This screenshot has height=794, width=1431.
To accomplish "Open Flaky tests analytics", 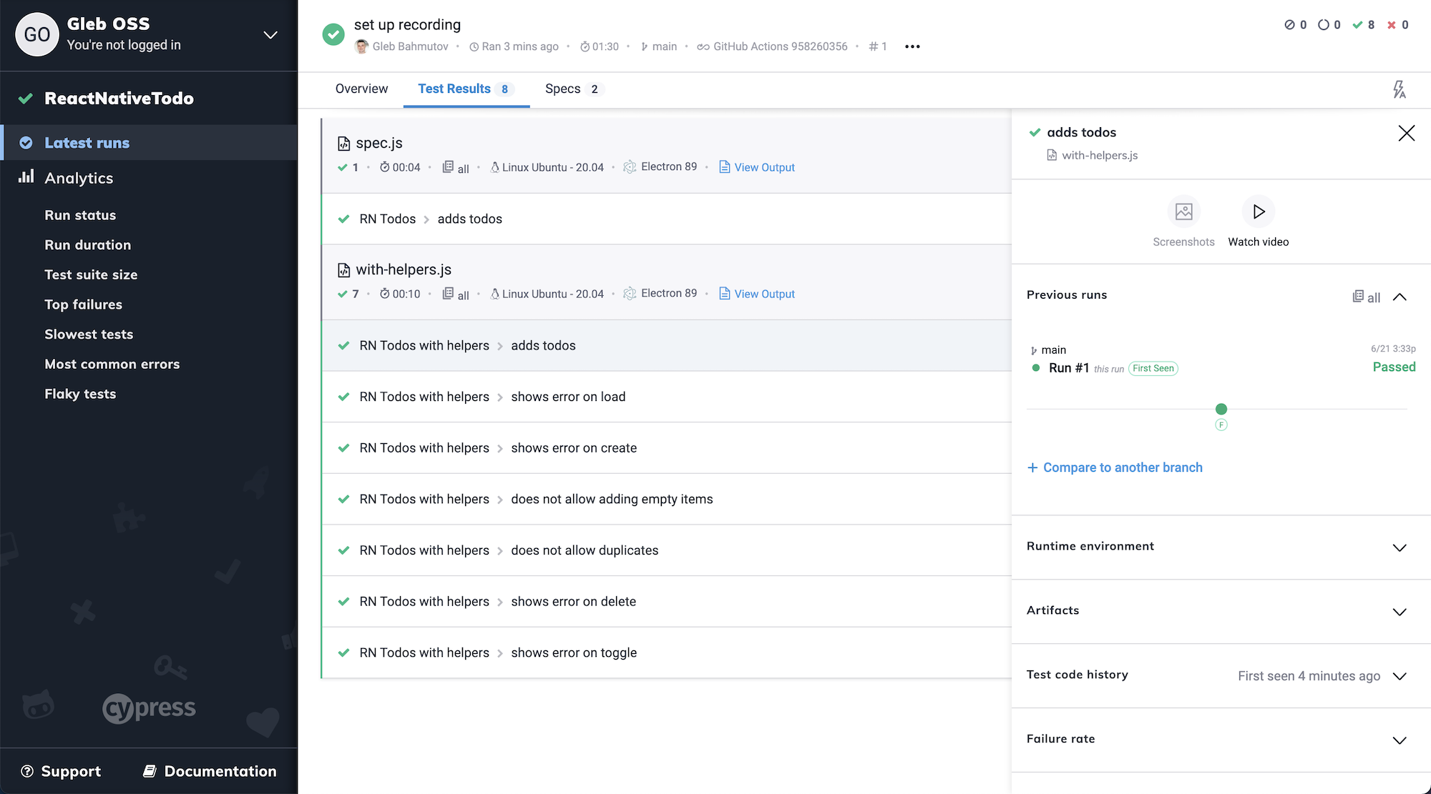I will pos(80,394).
